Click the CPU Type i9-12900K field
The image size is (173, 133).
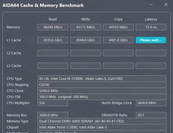point(102,79)
